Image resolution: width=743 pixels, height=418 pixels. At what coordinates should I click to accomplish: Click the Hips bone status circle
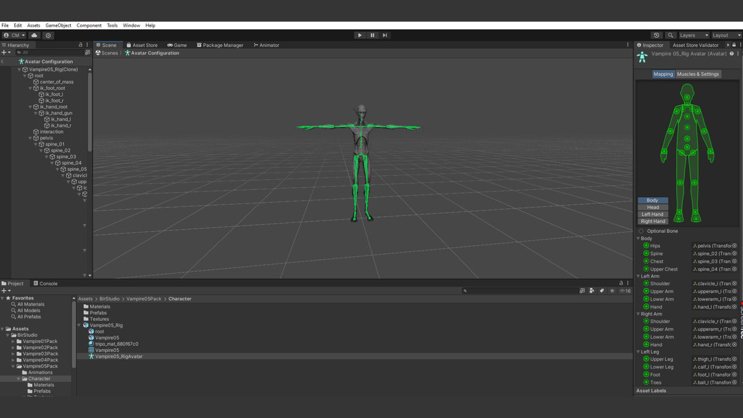(646, 246)
